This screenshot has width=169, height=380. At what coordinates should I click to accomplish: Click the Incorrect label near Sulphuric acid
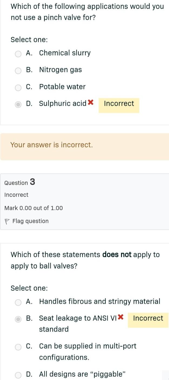click(119, 103)
